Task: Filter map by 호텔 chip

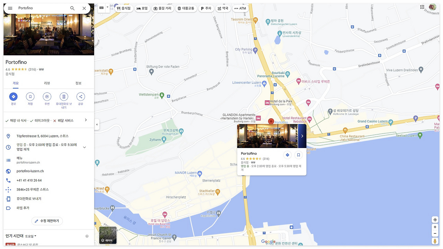Action: (x=142, y=8)
